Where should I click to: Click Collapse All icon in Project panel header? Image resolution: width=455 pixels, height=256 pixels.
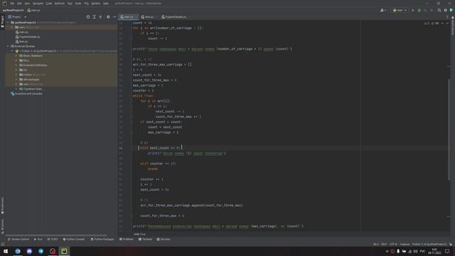tap(100, 17)
